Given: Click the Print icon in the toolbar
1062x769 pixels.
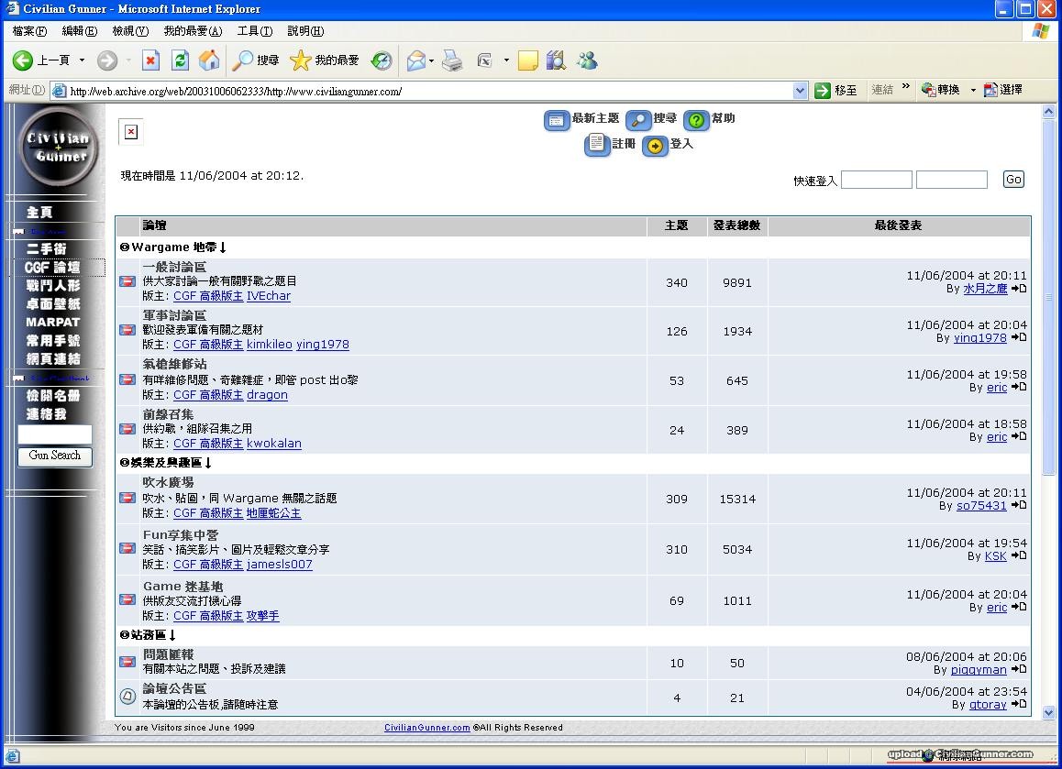Looking at the screenshot, I should tap(452, 60).
